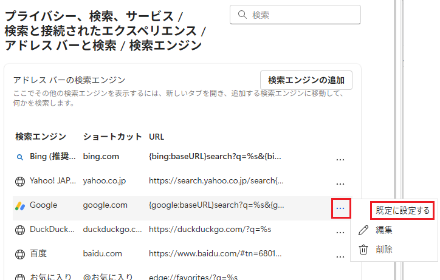440x280 pixels.
Task: Click the Google row colored icon
Action: click(x=20, y=206)
